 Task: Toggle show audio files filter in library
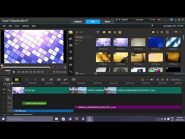click(115, 32)
